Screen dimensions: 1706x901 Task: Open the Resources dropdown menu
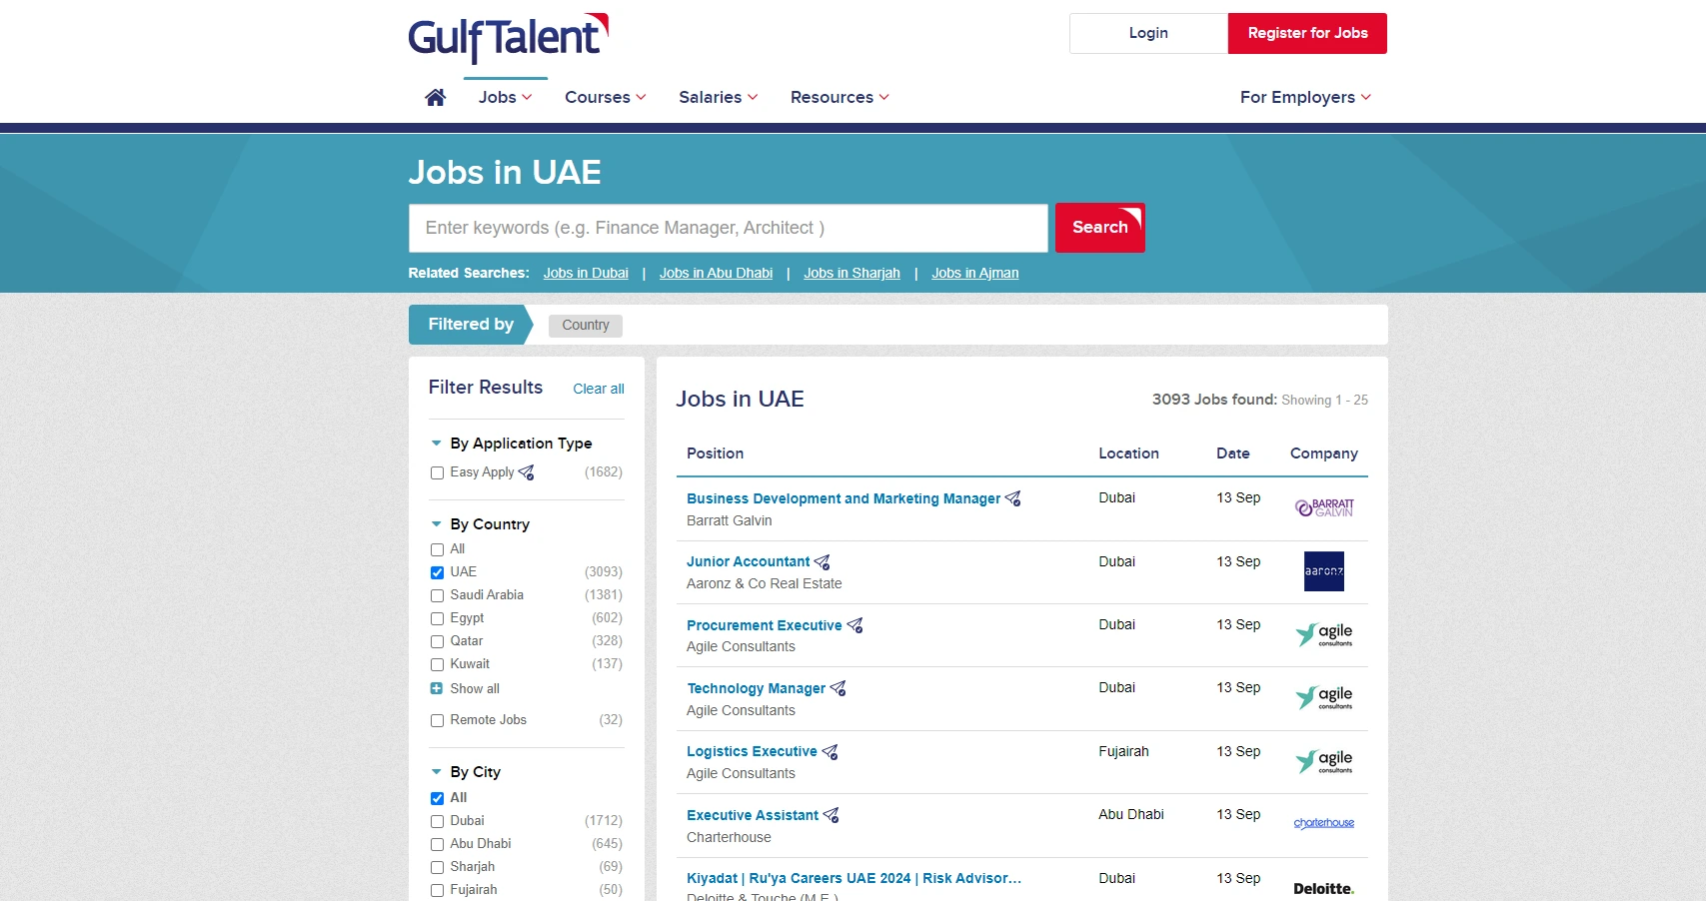pyautogui.click(x=840, y=97)
